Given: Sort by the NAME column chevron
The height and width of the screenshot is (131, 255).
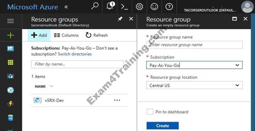Looking at the screenshot, I should (x=52, y=86).
